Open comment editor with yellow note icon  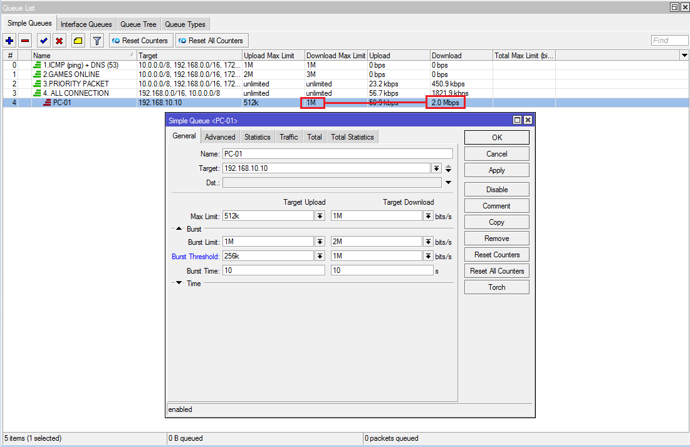(78, 40)
